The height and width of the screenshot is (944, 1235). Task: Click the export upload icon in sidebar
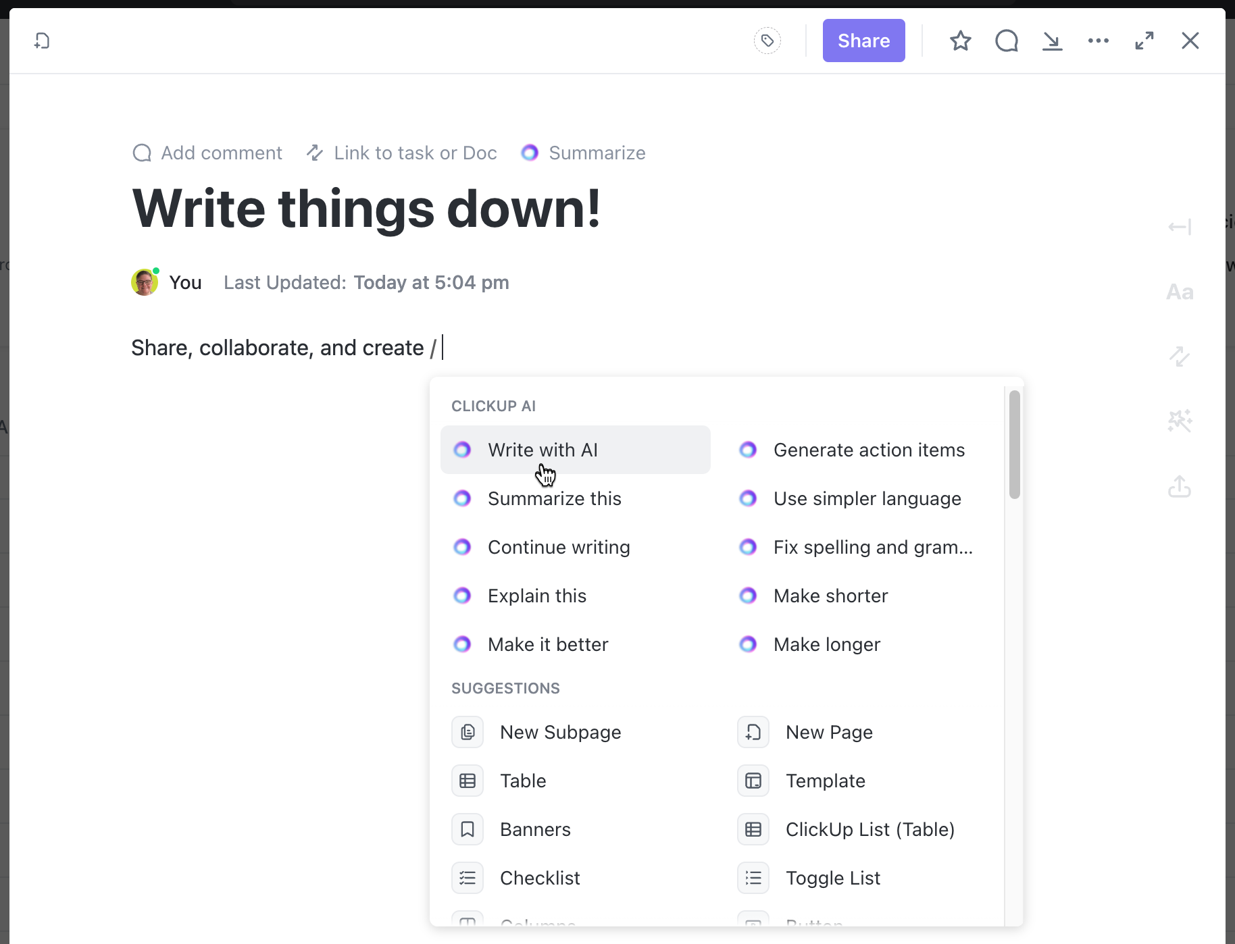pyautogui.click(x=1180, y=486)
